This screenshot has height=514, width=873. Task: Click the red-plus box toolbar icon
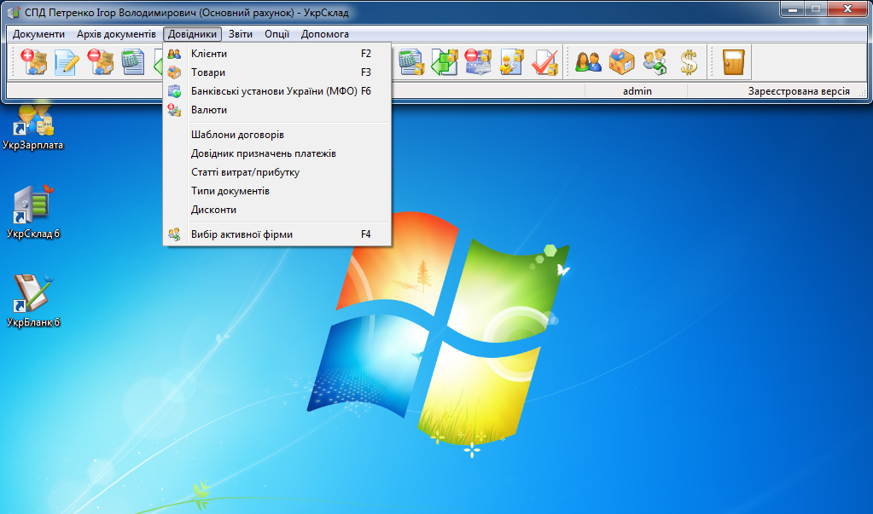[x=32, y=62]
